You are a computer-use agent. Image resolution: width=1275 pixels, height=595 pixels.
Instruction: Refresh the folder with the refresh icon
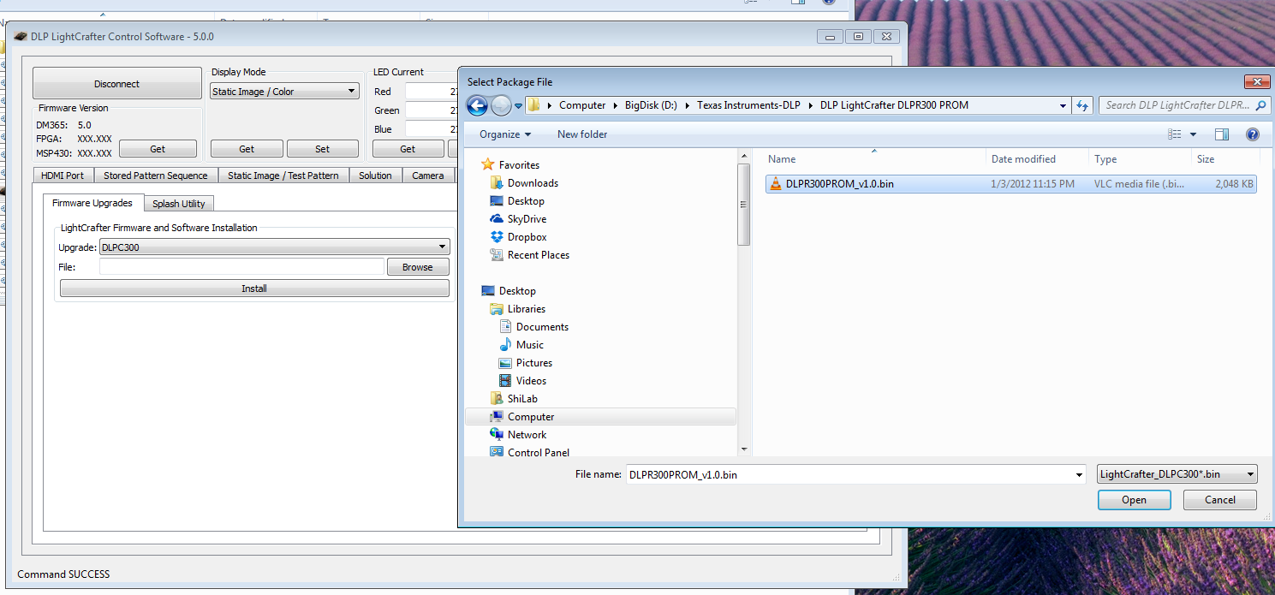(1082, 105)
